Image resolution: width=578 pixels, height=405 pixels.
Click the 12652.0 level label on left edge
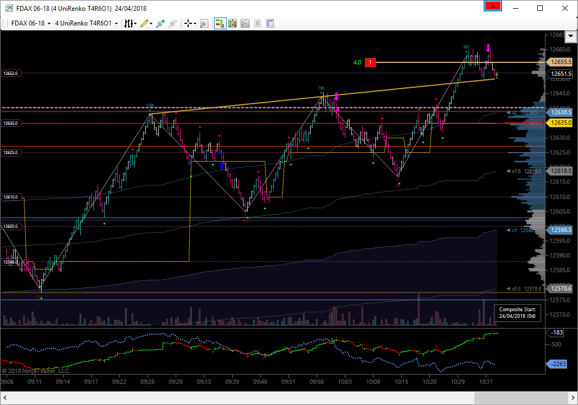11,73
